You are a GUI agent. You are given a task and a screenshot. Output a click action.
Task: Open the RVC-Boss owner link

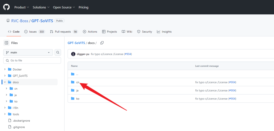click(x=20, y=21)
